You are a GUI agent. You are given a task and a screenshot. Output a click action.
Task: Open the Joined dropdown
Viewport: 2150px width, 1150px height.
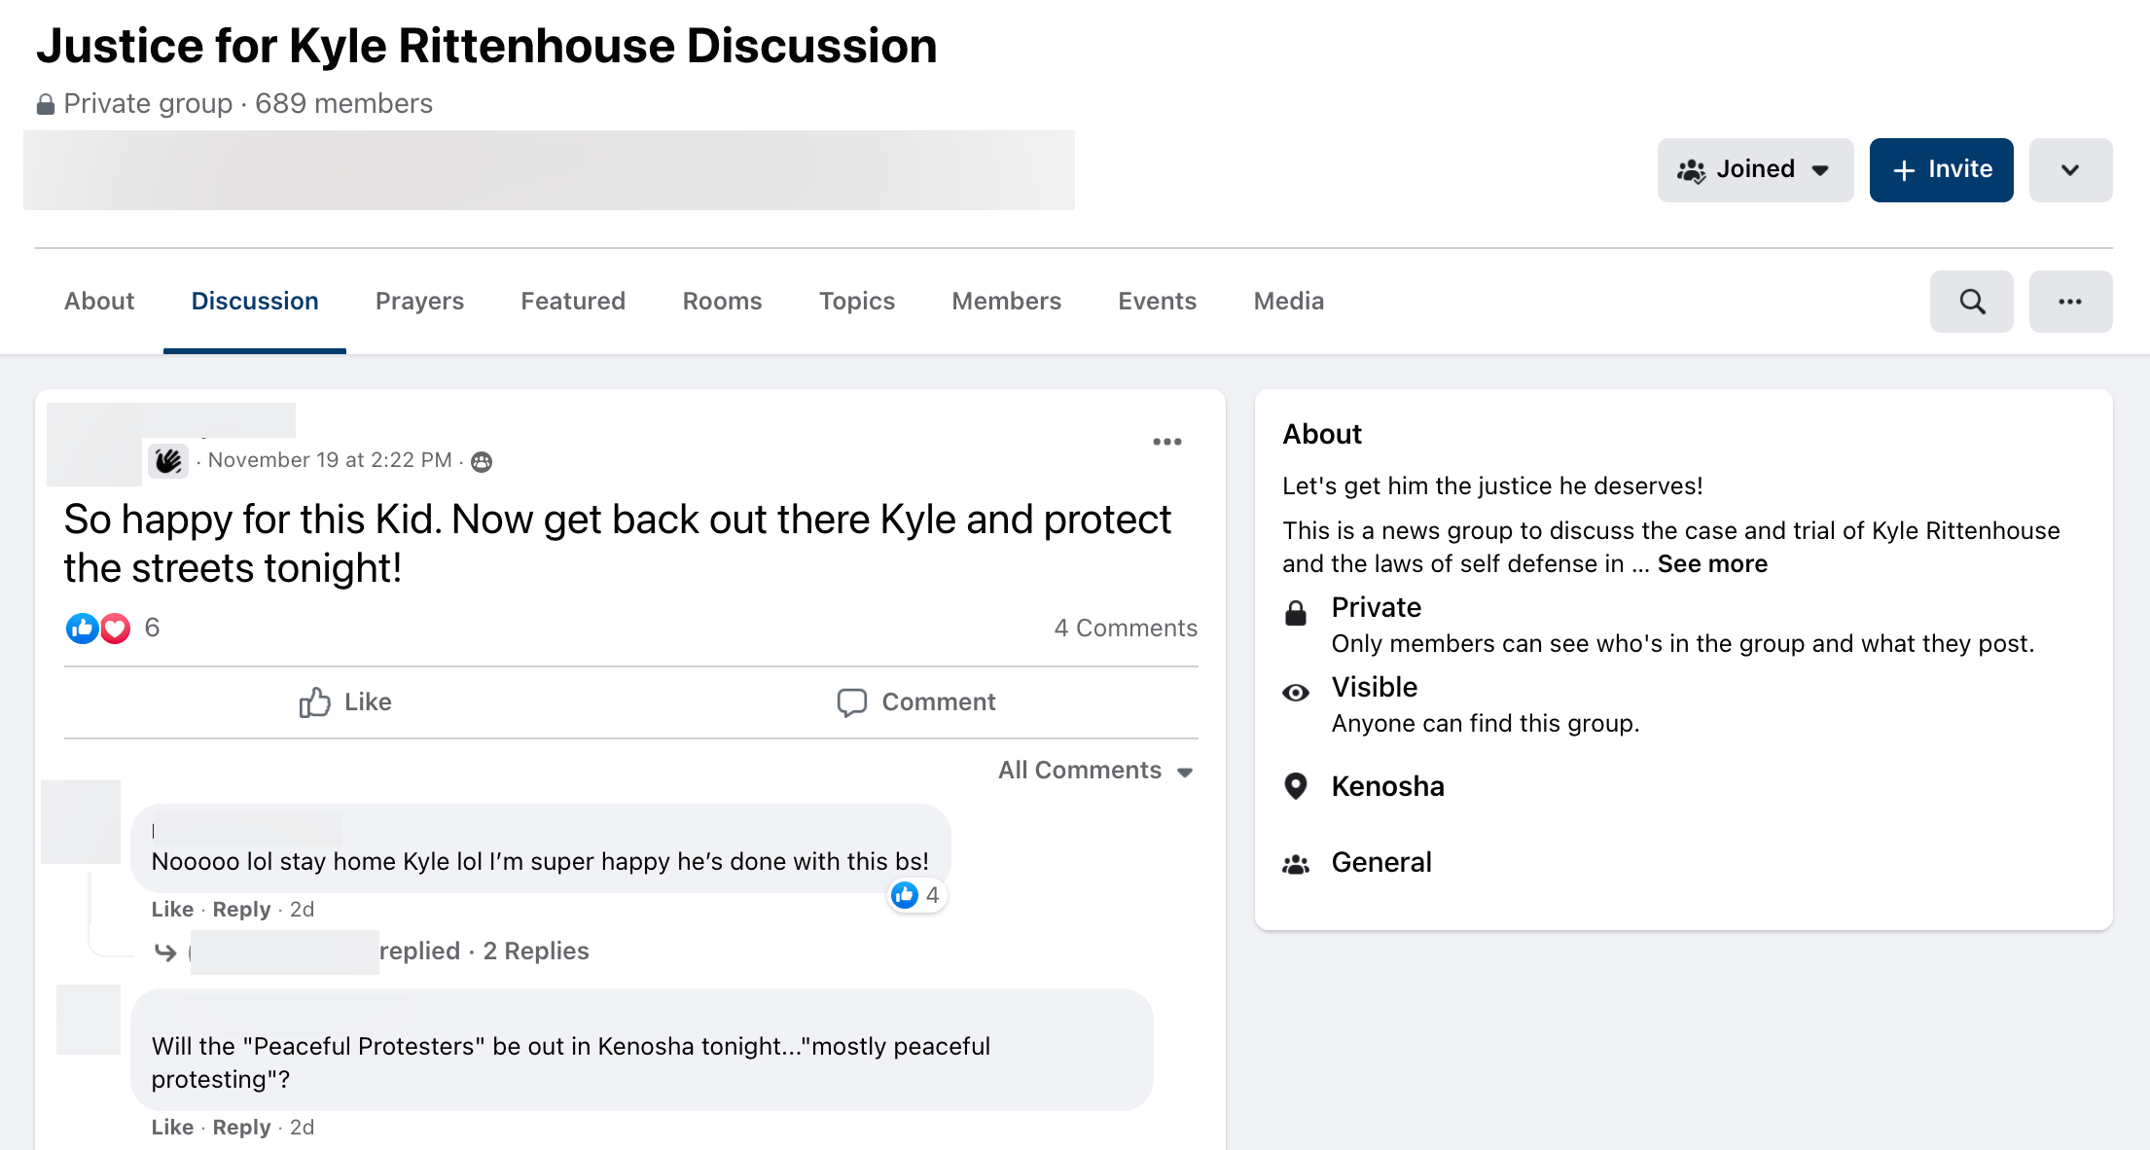pyautogui.click(x=1754, y=170)
